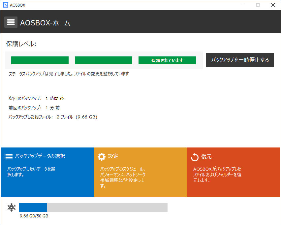Click the first green protection level bar
Image resolution: width=281 pixels, height=225 pixels.
(40, 60)
